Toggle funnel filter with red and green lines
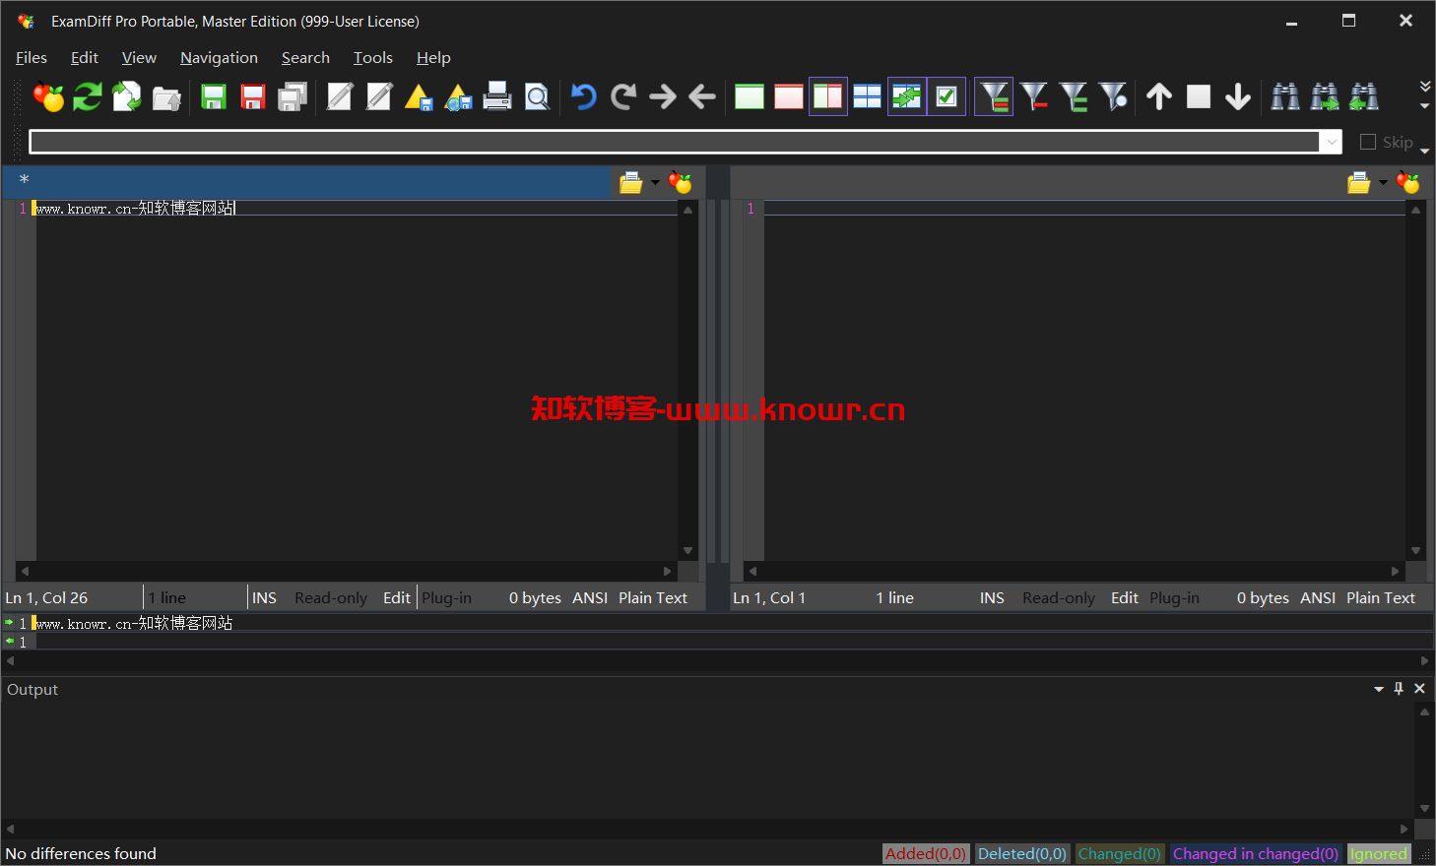 (994, 96)
